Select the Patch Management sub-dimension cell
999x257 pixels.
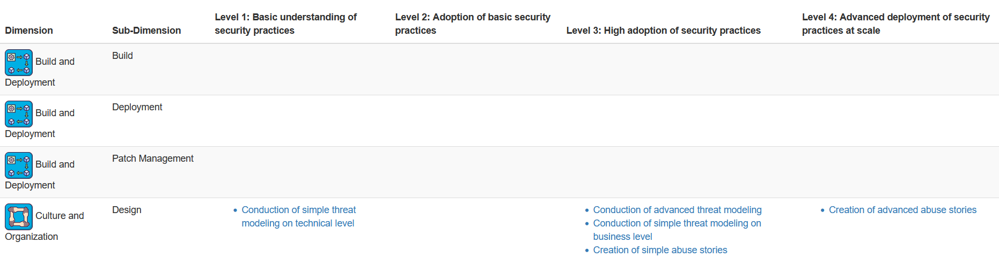[x=153, y=158]
